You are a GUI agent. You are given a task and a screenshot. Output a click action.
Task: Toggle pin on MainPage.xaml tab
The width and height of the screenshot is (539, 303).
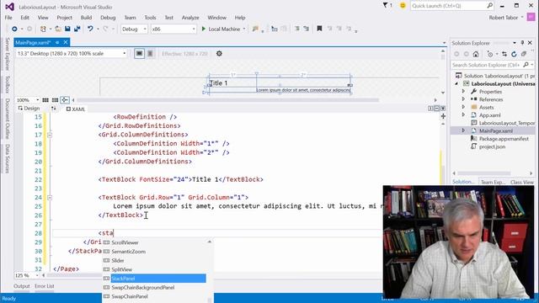click(57, 42)
